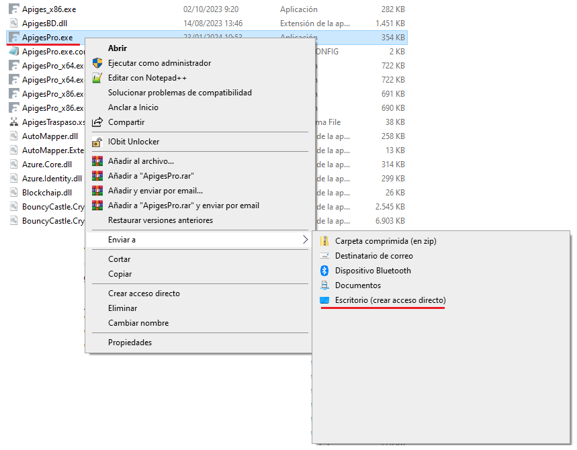
Task: Select the Azure.Core.dll file name
Action: (x=47, y=165)
